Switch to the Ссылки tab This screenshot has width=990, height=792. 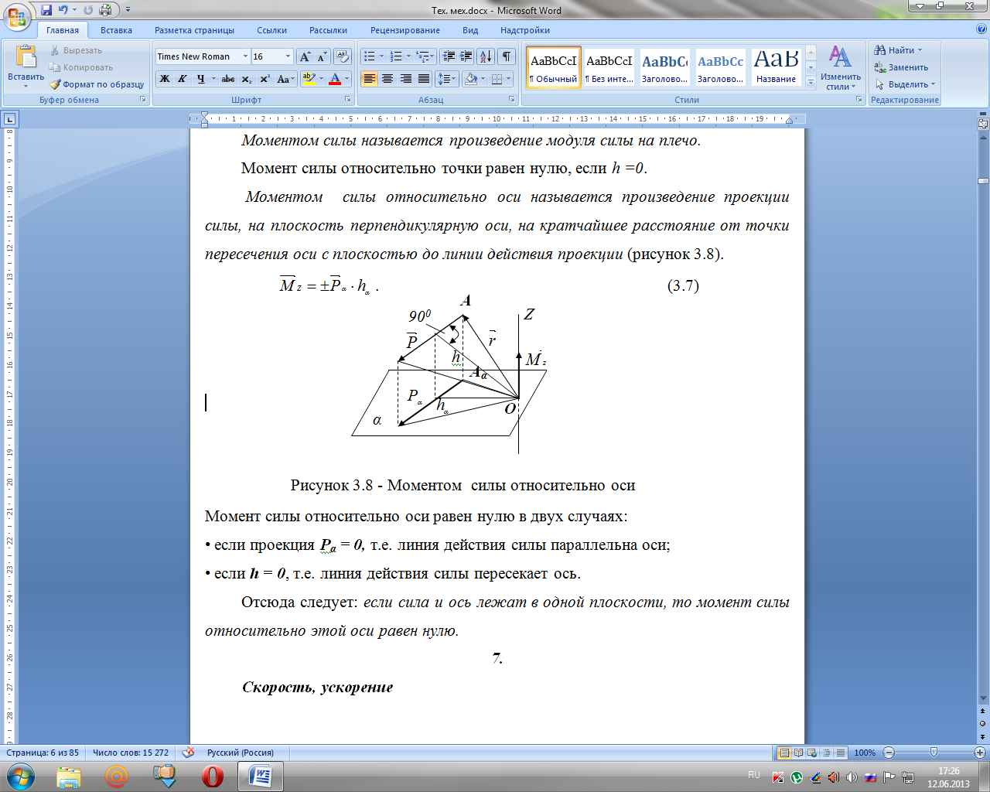[271, 30]
